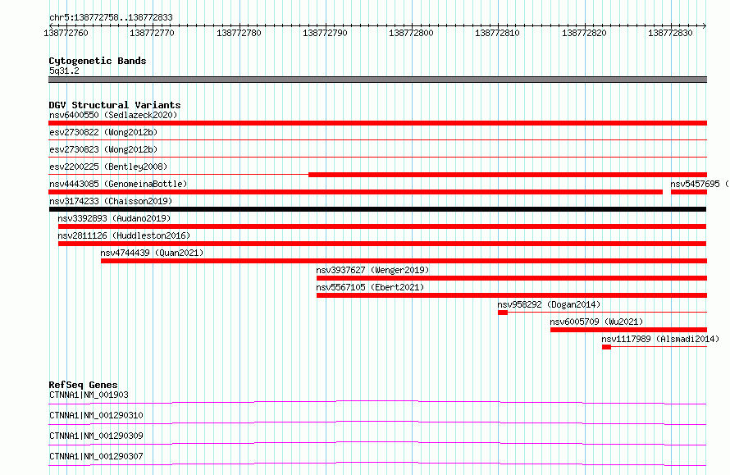Click the RefSeq Genes track title

[83, 385]
